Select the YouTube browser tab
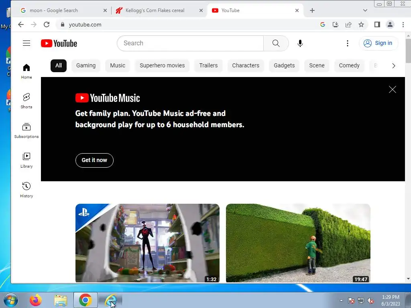Image resolution: width=411 pixels, height=308 pixels. click(255, 10)
